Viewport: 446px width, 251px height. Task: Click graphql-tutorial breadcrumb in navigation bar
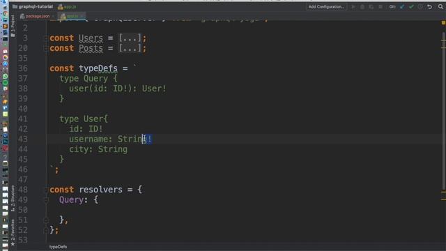point(33,6)
